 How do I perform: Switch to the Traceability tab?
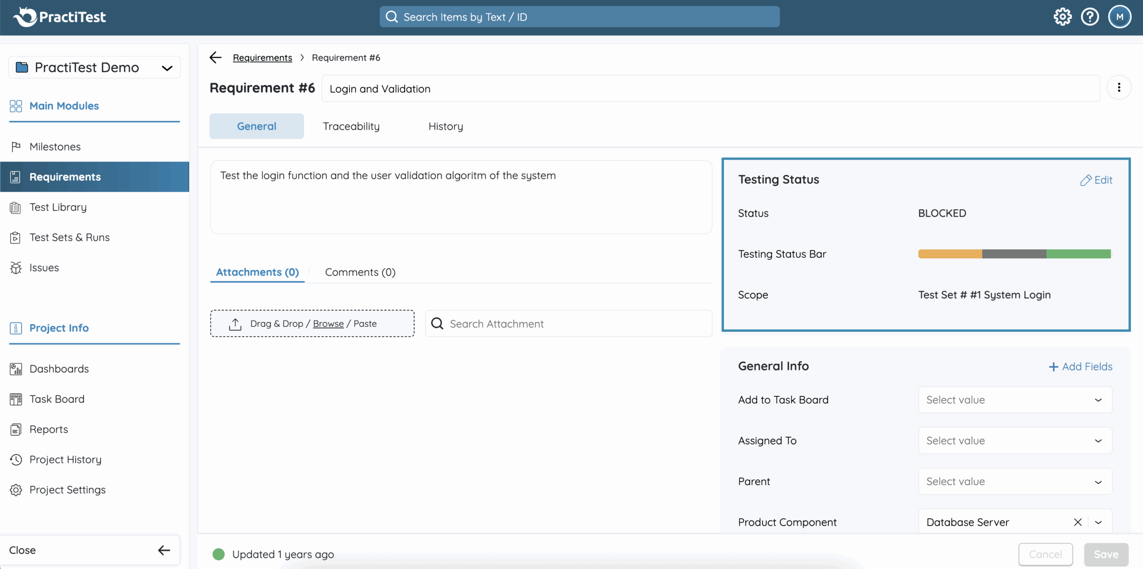(351, 126)
